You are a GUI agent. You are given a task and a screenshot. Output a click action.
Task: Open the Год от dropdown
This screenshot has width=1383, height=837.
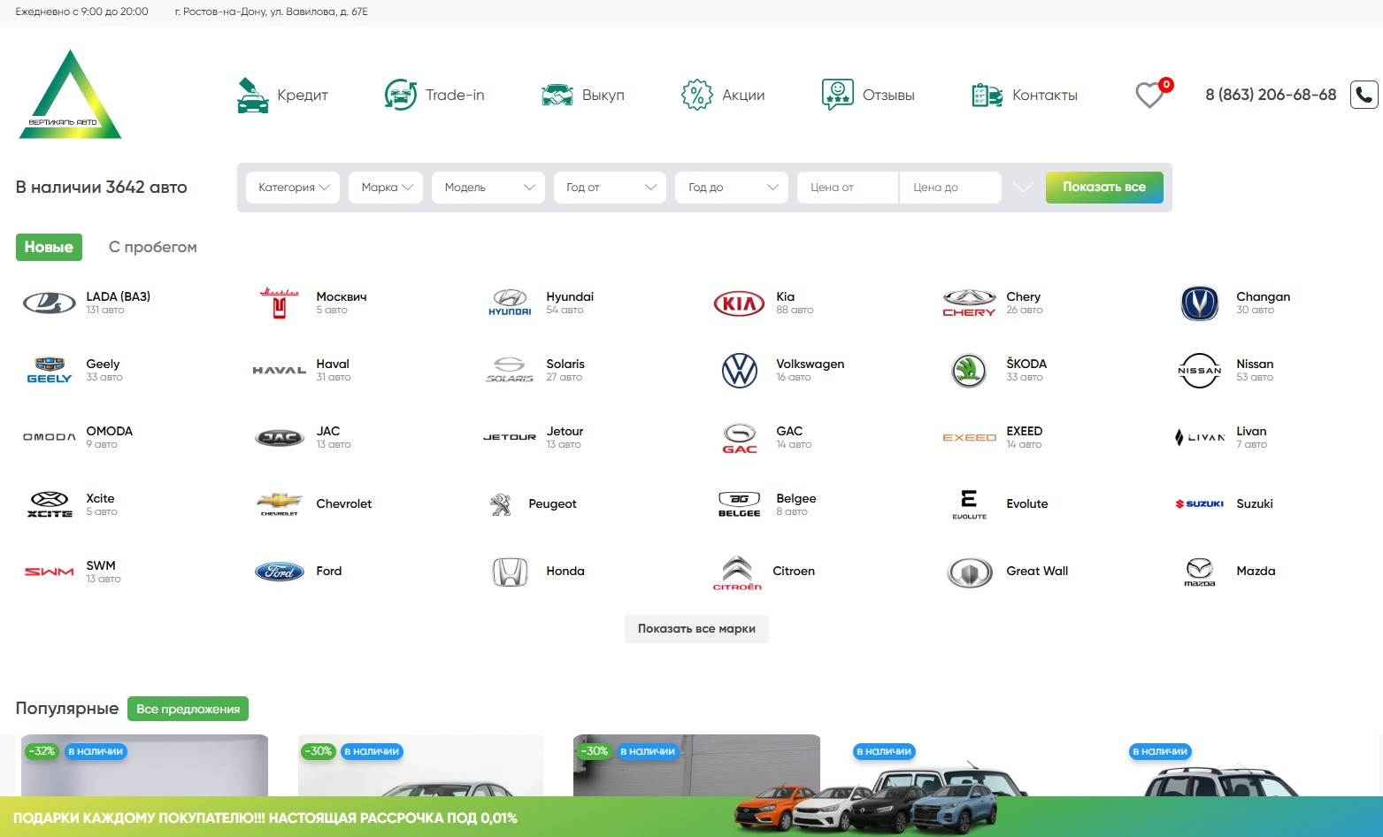(x=610, y=188)
